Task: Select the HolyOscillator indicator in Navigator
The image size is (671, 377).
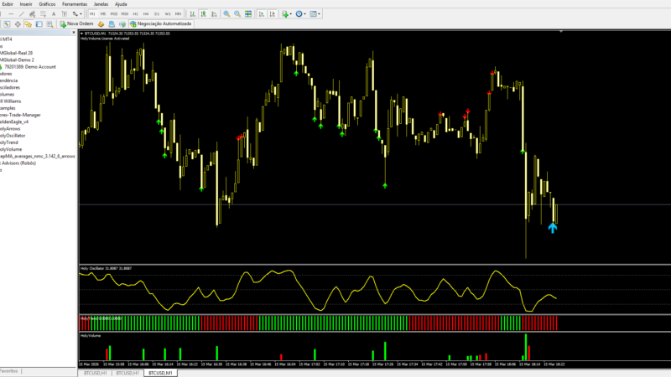Action: [13, 136]
